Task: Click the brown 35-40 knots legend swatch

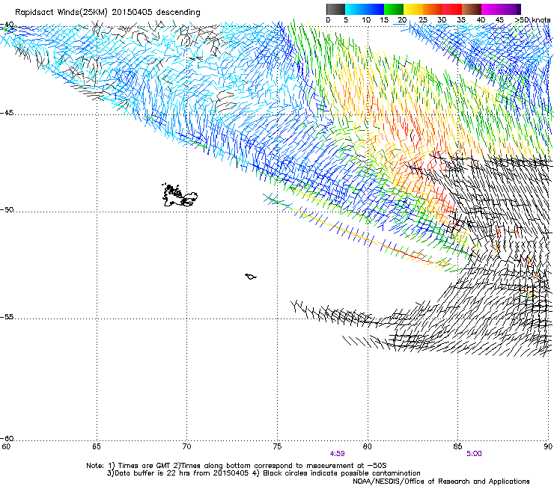Action: click(x=472, y=9)
